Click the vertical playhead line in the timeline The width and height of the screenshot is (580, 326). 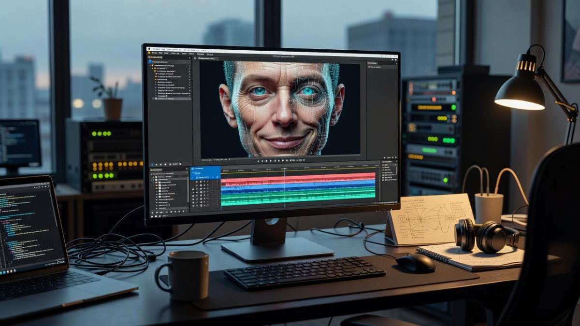[285, 189]
